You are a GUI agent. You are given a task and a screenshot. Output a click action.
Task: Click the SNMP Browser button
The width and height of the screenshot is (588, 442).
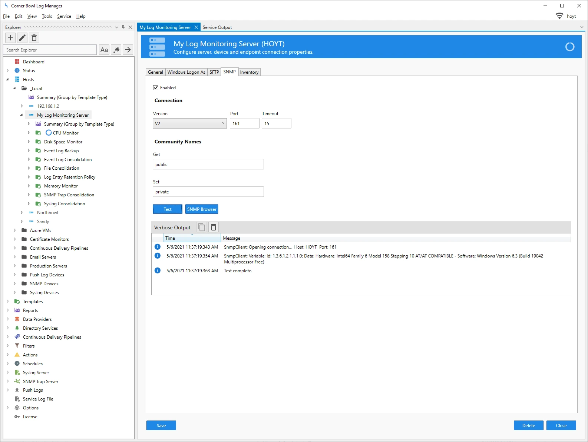pos(202,209)
